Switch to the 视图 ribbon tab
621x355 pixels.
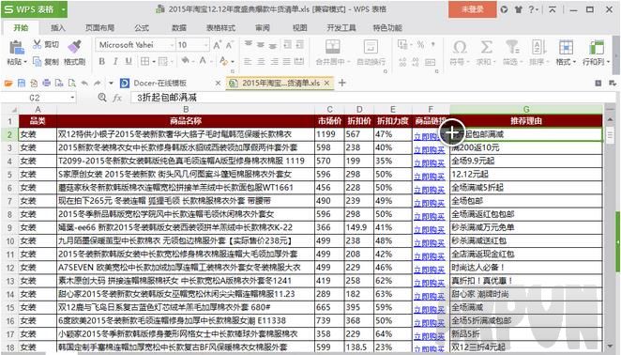click(300, 28)
